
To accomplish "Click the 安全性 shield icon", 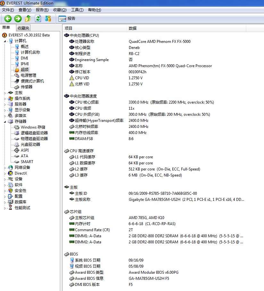I will point(11,191).
